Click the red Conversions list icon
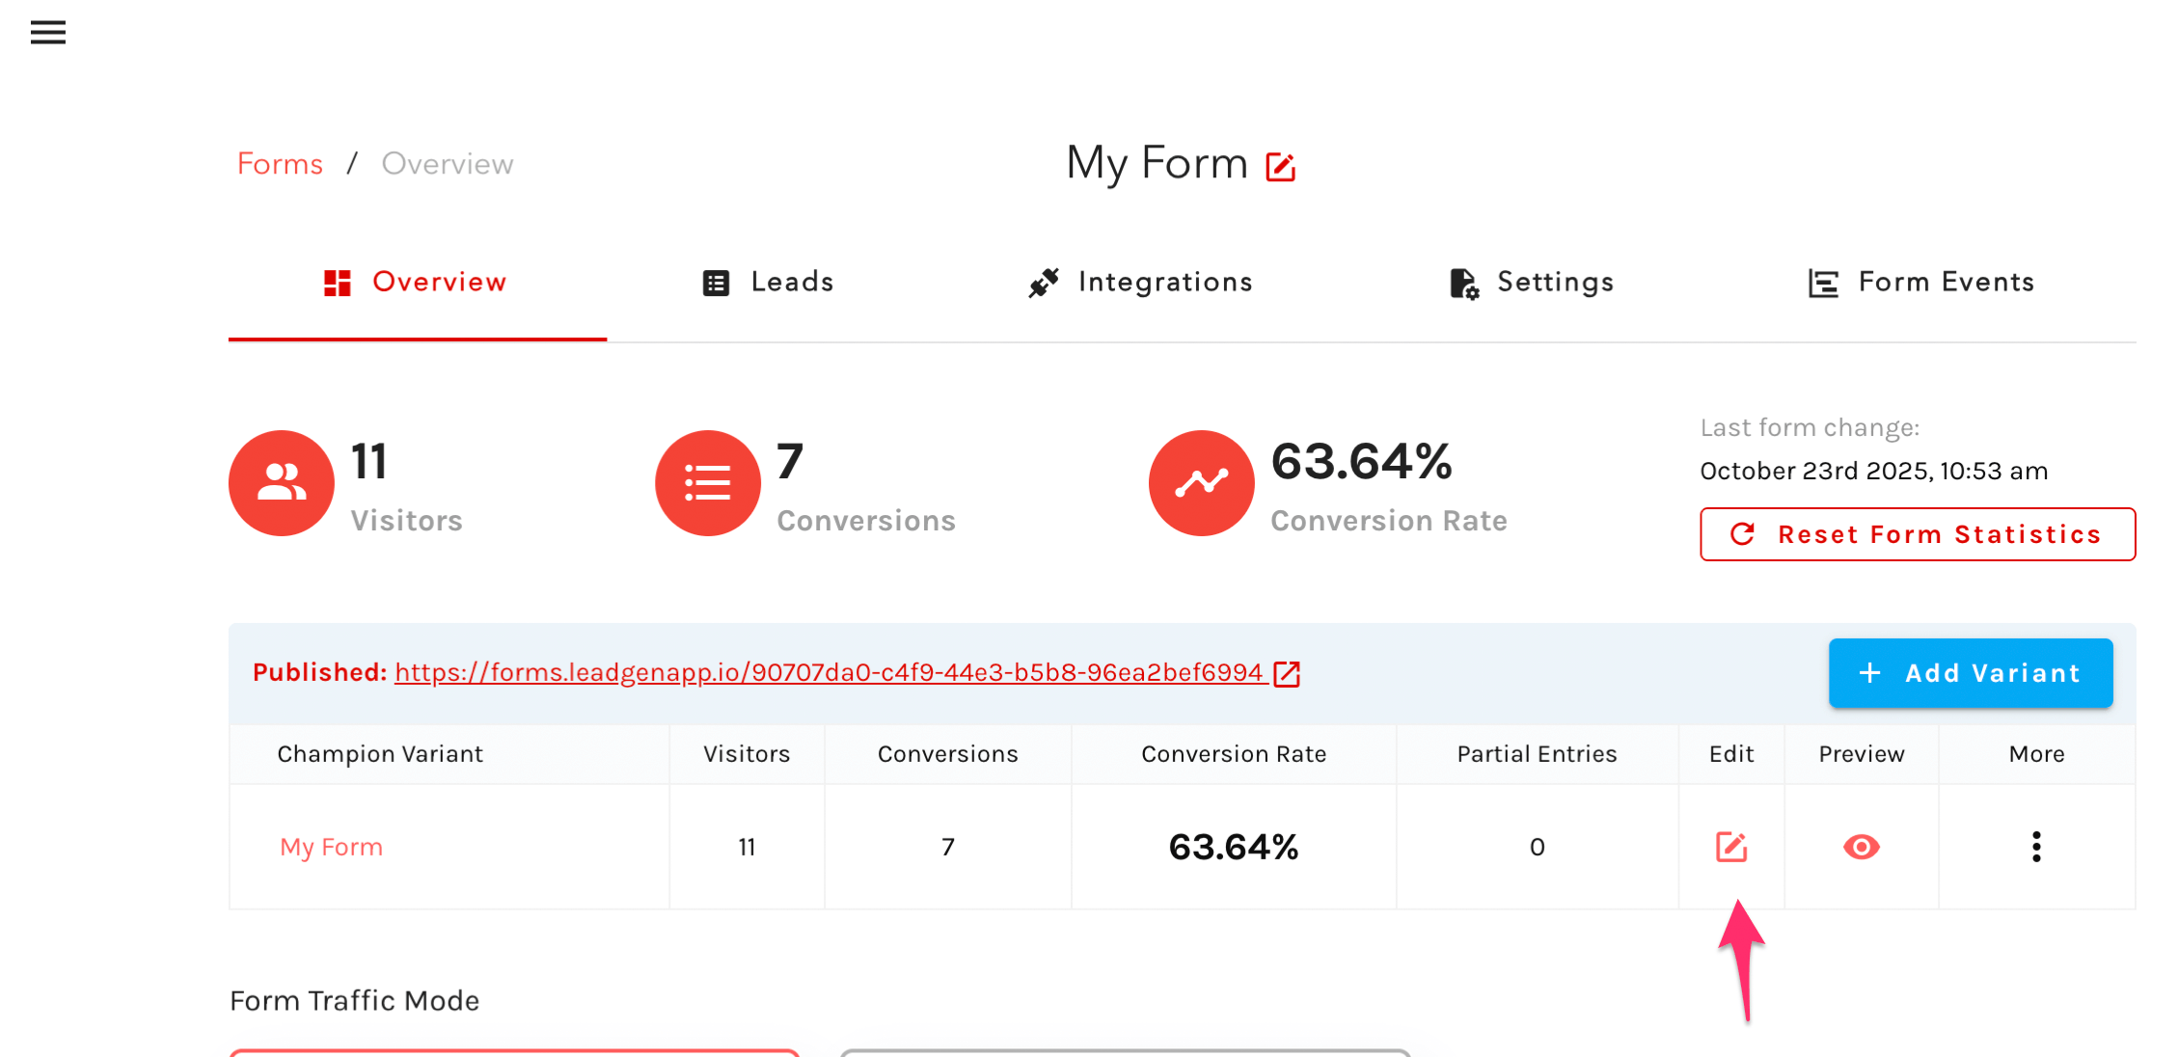 707,482
